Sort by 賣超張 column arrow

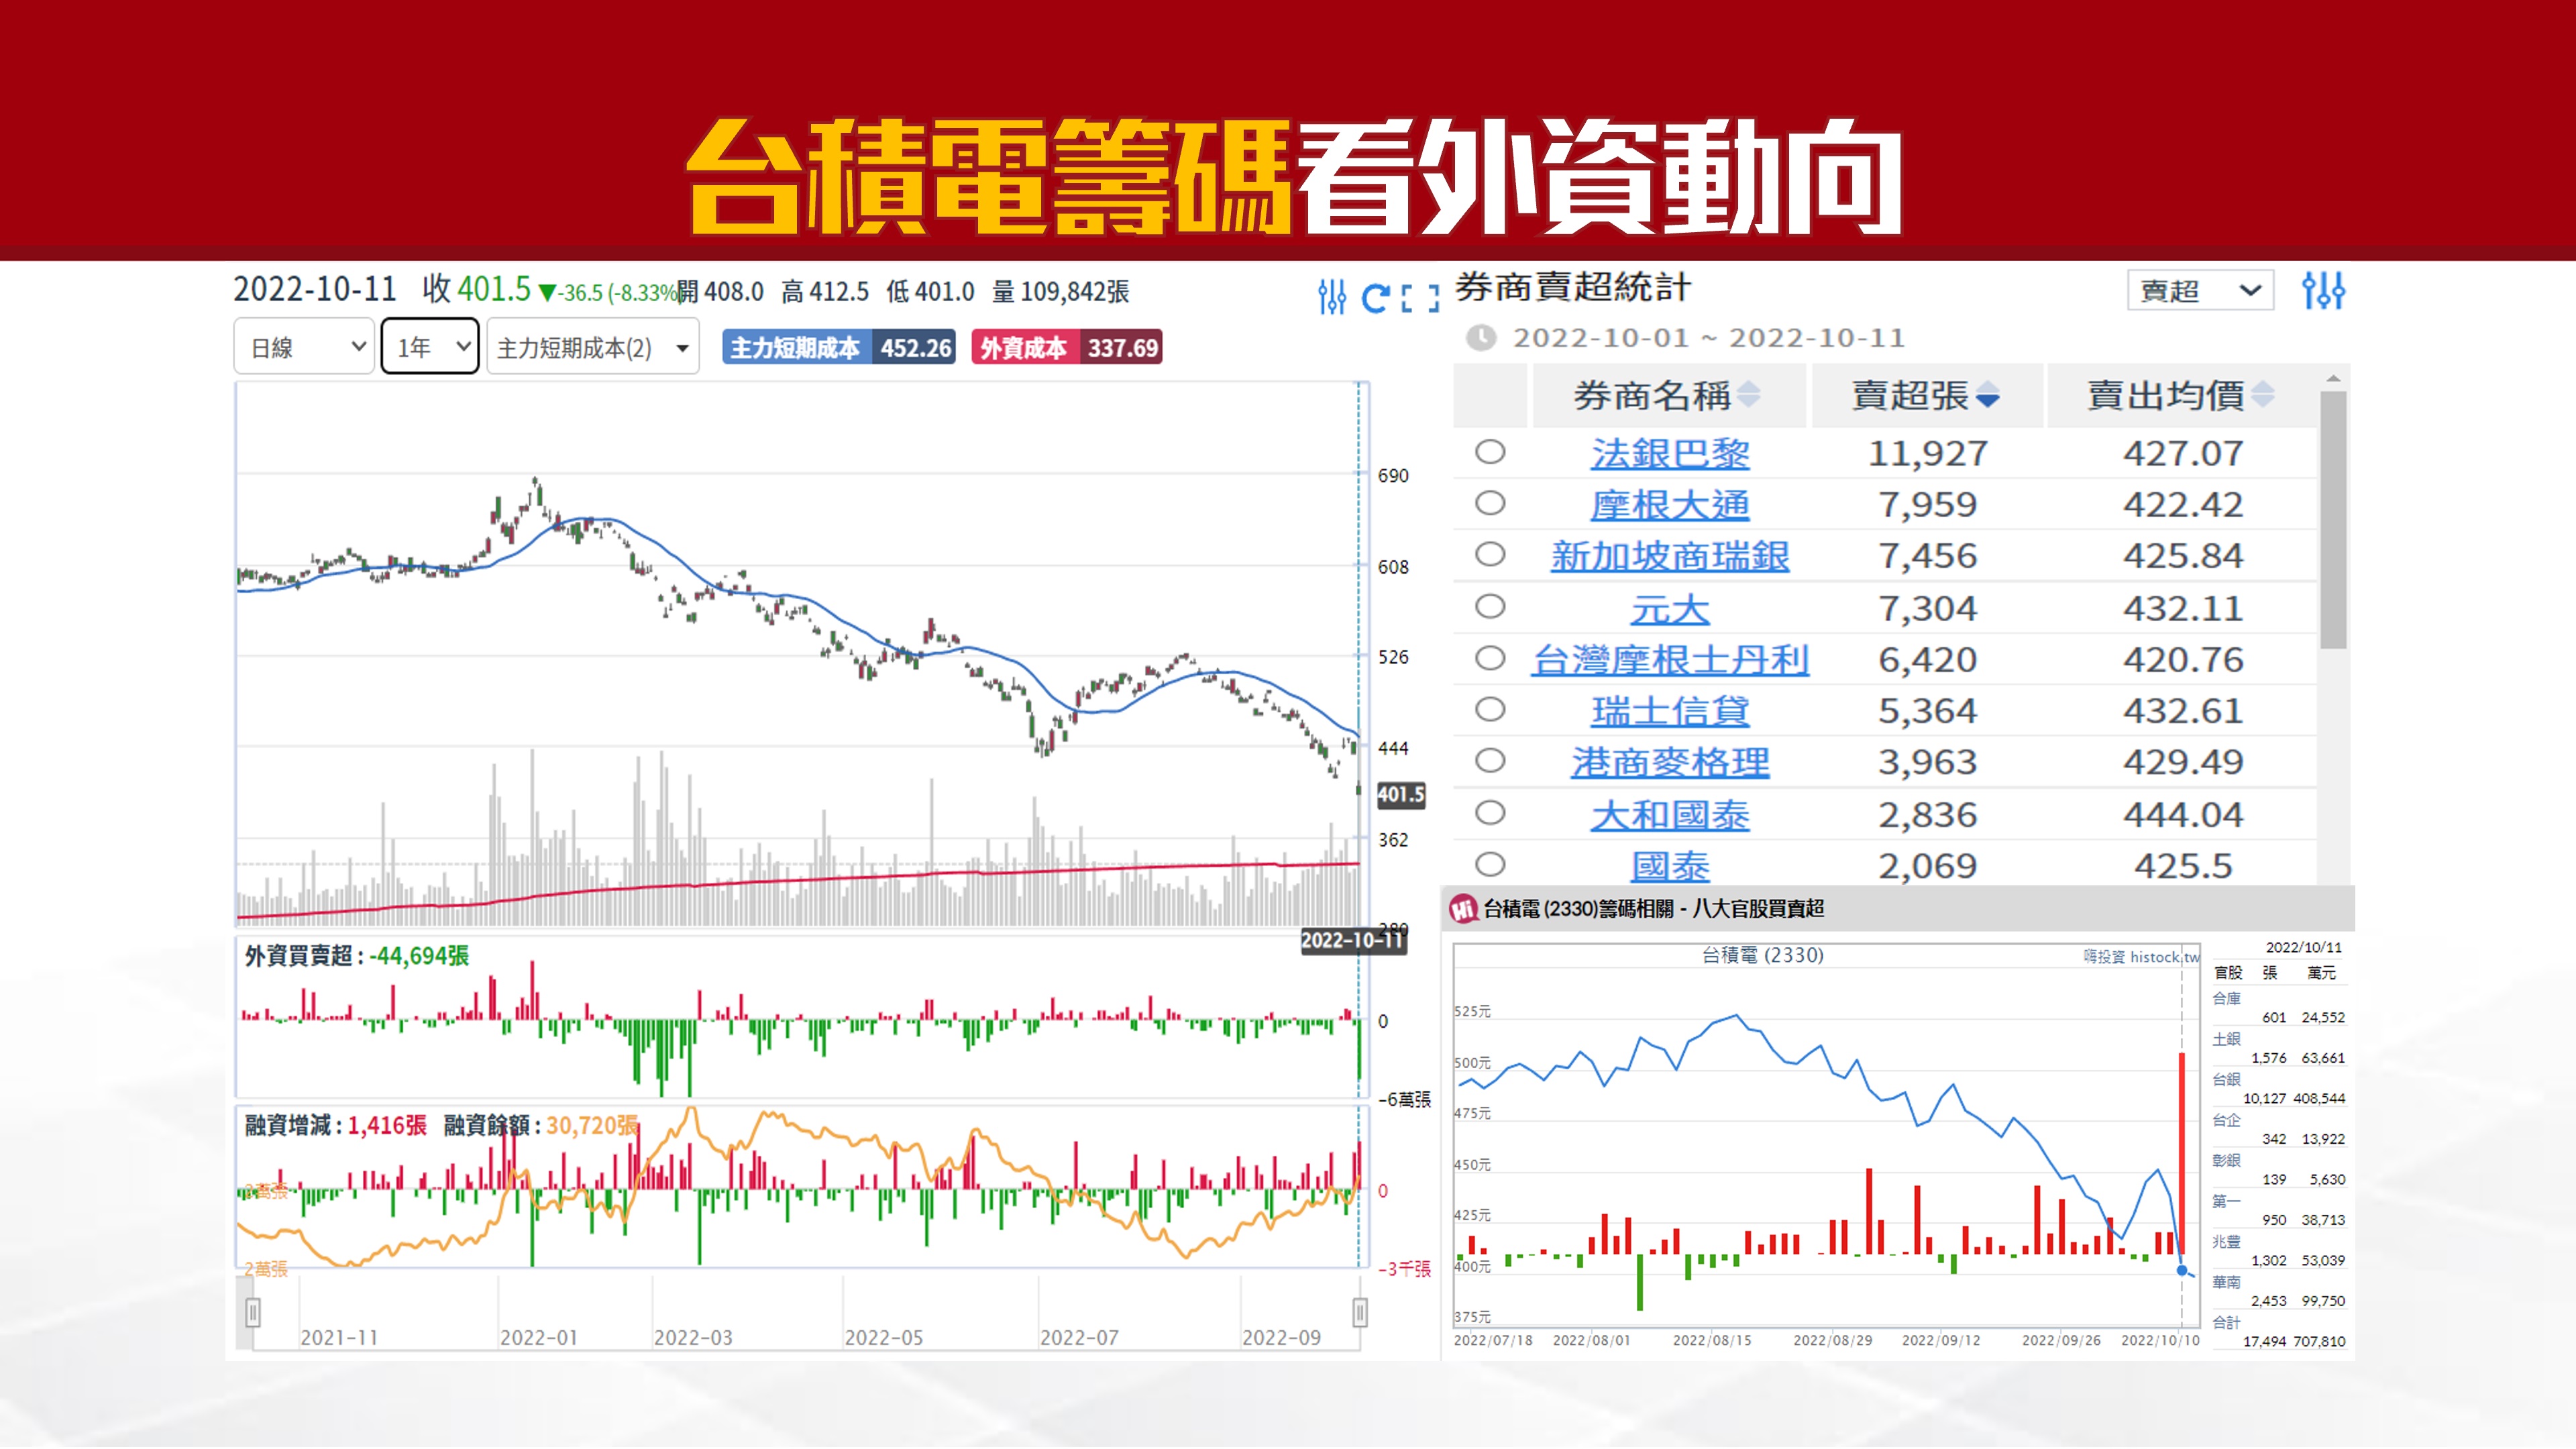click(1988, 396)
